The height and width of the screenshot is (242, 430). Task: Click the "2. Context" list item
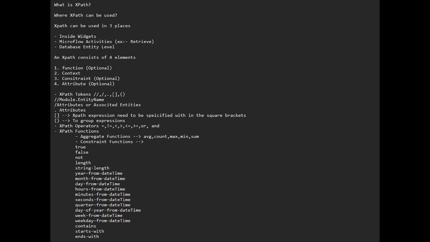[x=67, y=73]
